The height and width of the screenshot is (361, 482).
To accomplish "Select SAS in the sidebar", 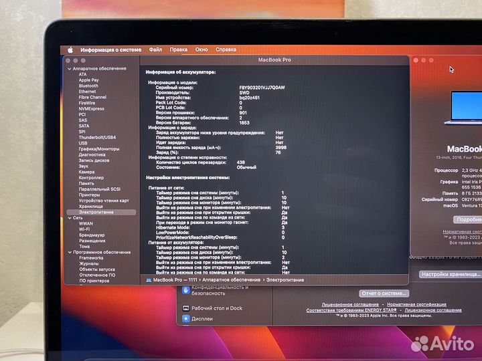I will pyautogui.click(x=83, y=120).
